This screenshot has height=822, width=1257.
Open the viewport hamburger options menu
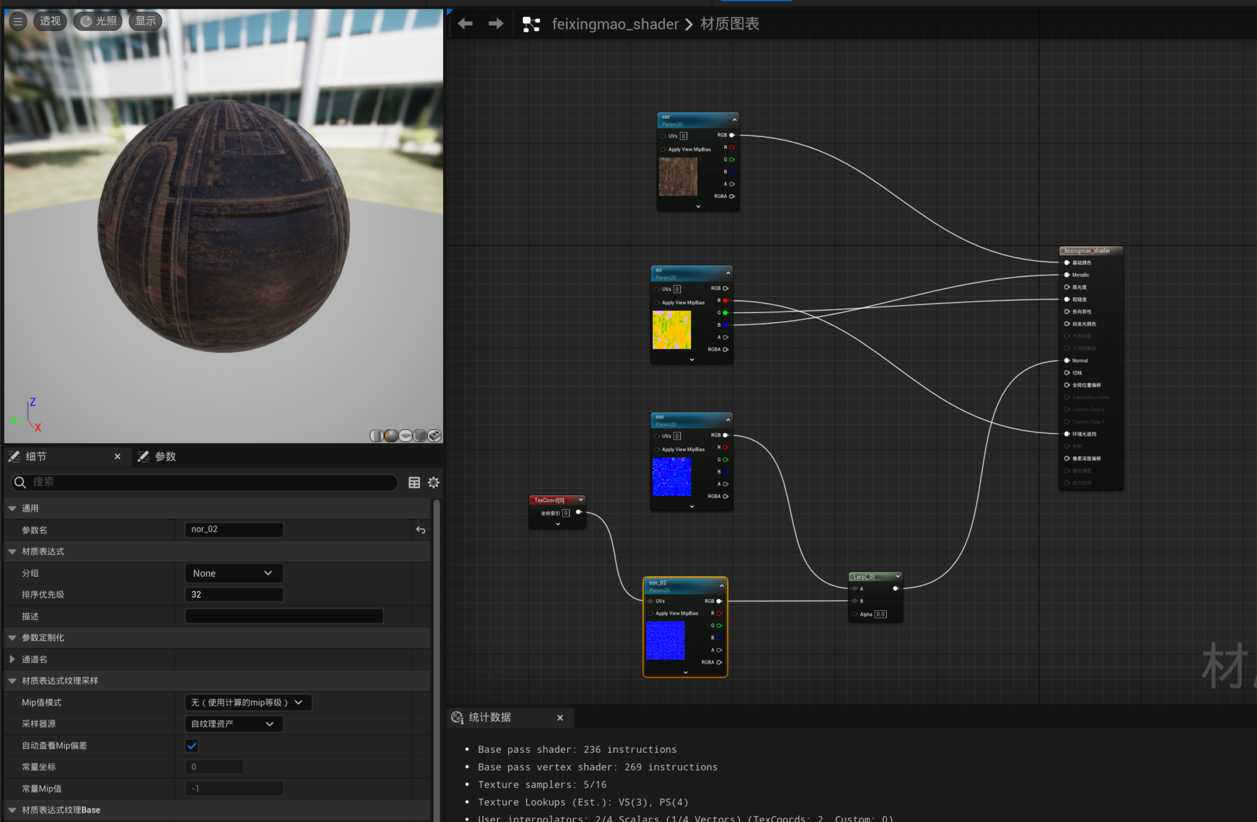coord(18,21)
